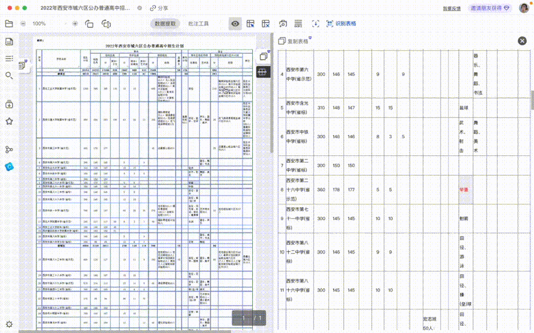Click the branch/share-node sidebar icon

pos(9,149)
